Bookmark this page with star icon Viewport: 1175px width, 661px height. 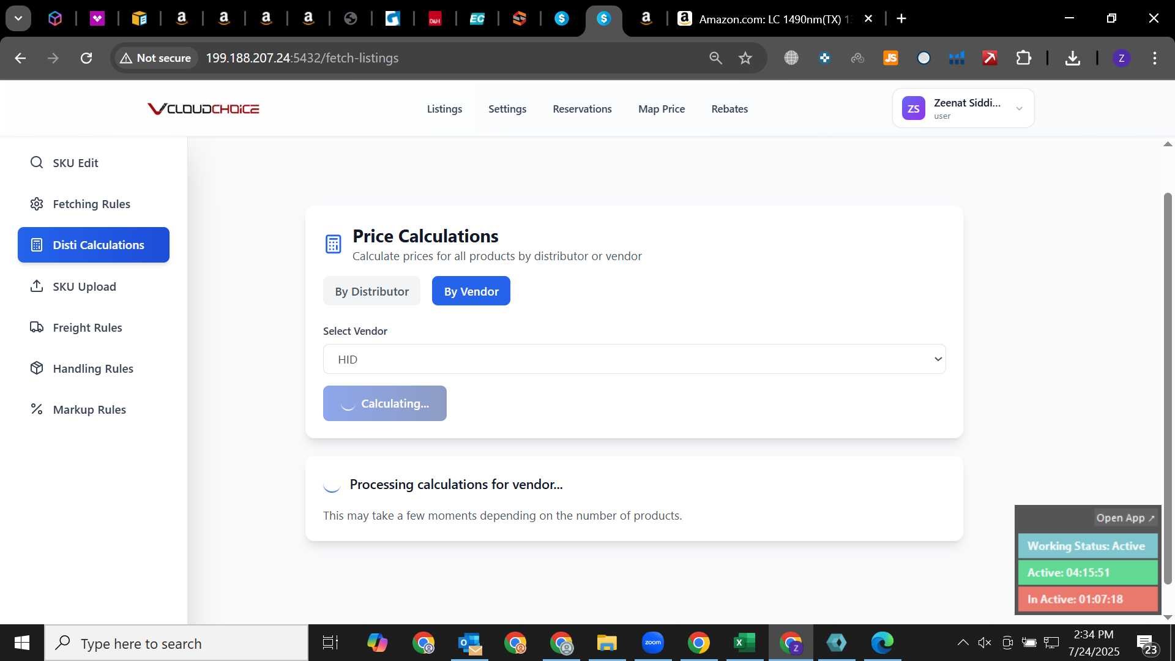(745, 58)
